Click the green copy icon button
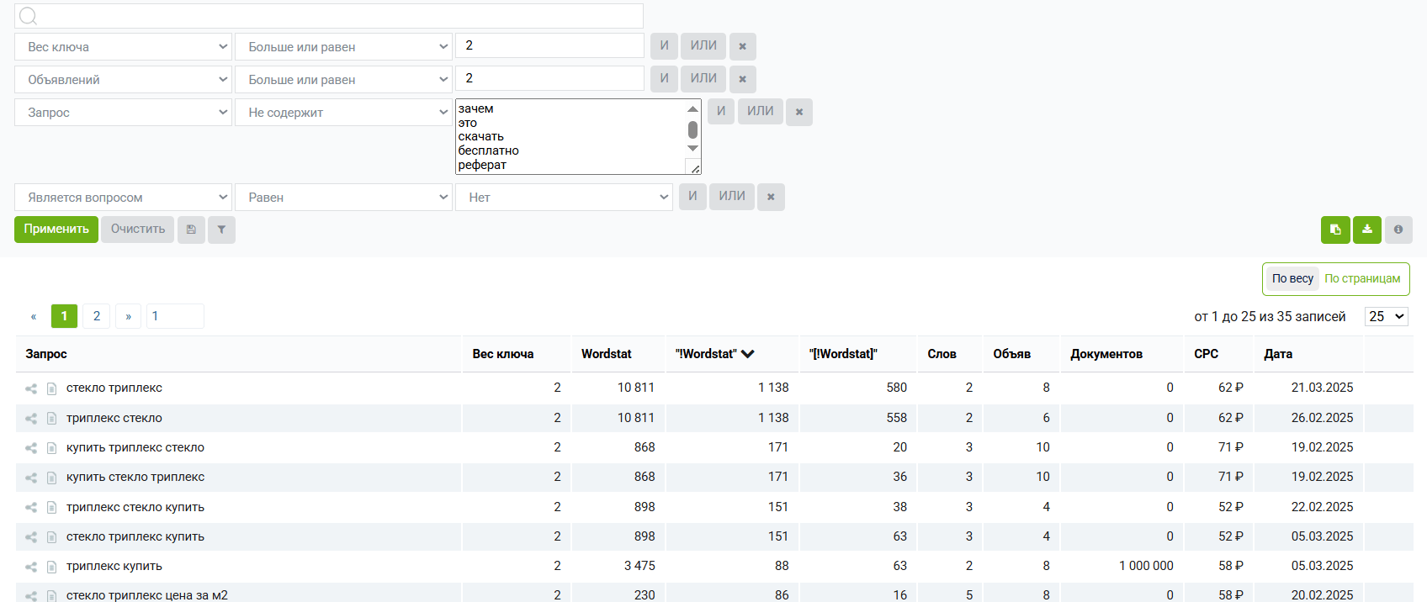 [x=1335, y=230]
